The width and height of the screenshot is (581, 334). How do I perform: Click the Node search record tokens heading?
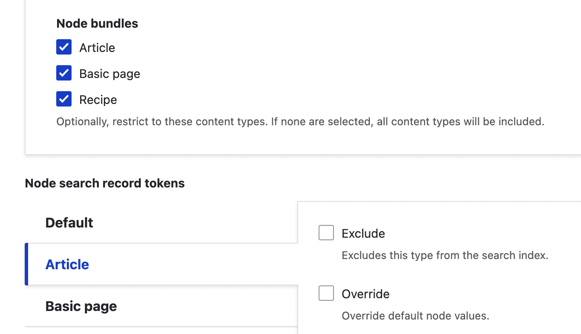point(105,183)
